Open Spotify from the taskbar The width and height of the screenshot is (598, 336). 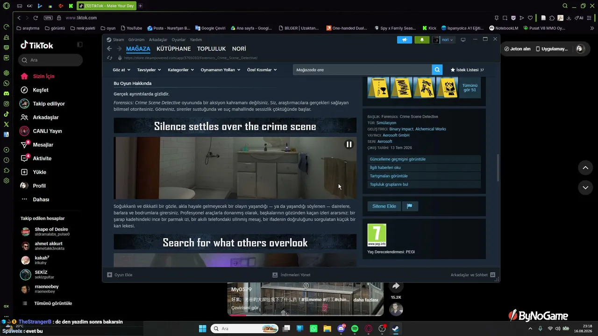pos(355,329)
